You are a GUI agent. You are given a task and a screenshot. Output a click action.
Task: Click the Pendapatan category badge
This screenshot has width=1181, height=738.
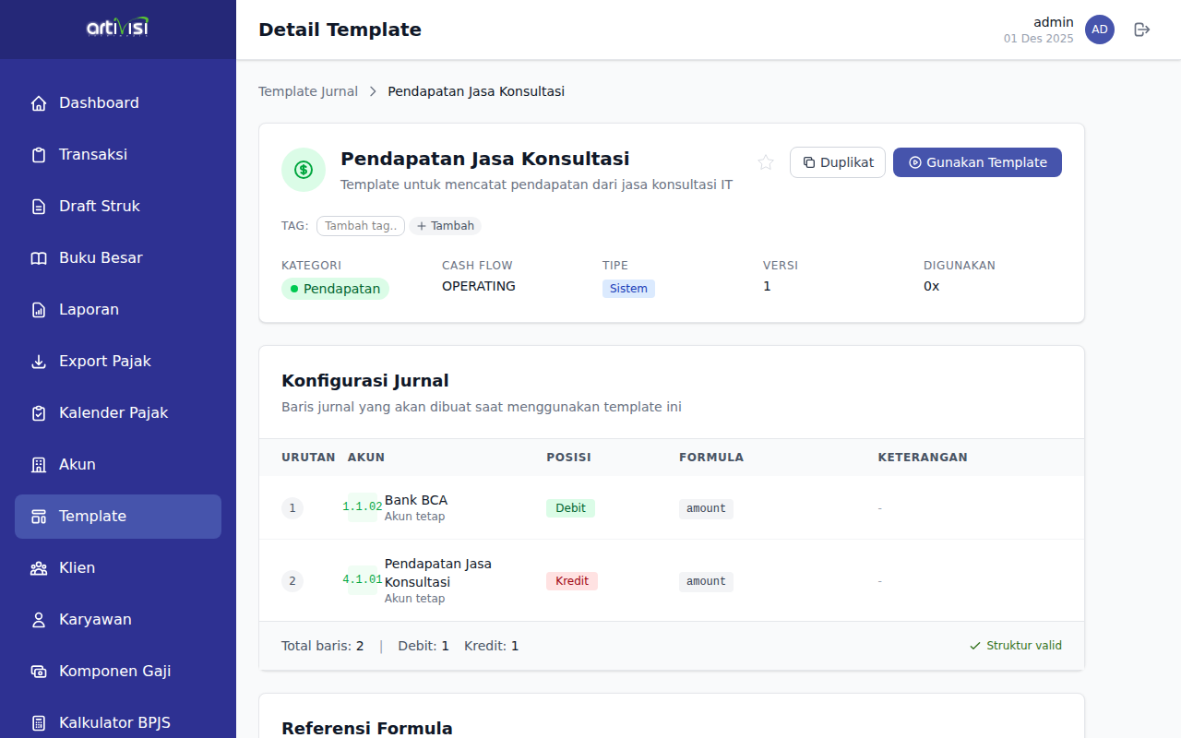pos(335,289)
